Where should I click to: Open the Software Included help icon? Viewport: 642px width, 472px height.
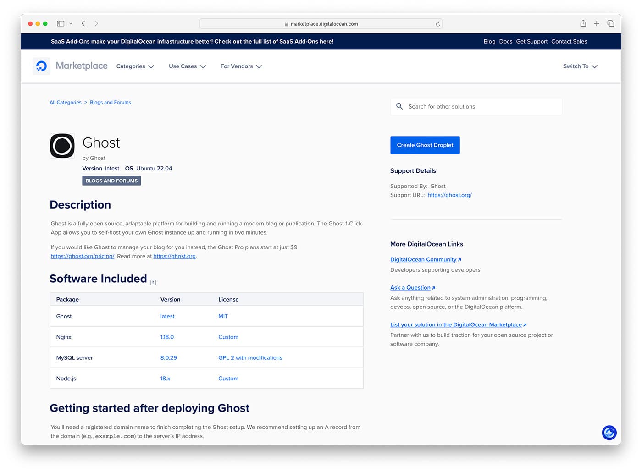pos(153,282)
